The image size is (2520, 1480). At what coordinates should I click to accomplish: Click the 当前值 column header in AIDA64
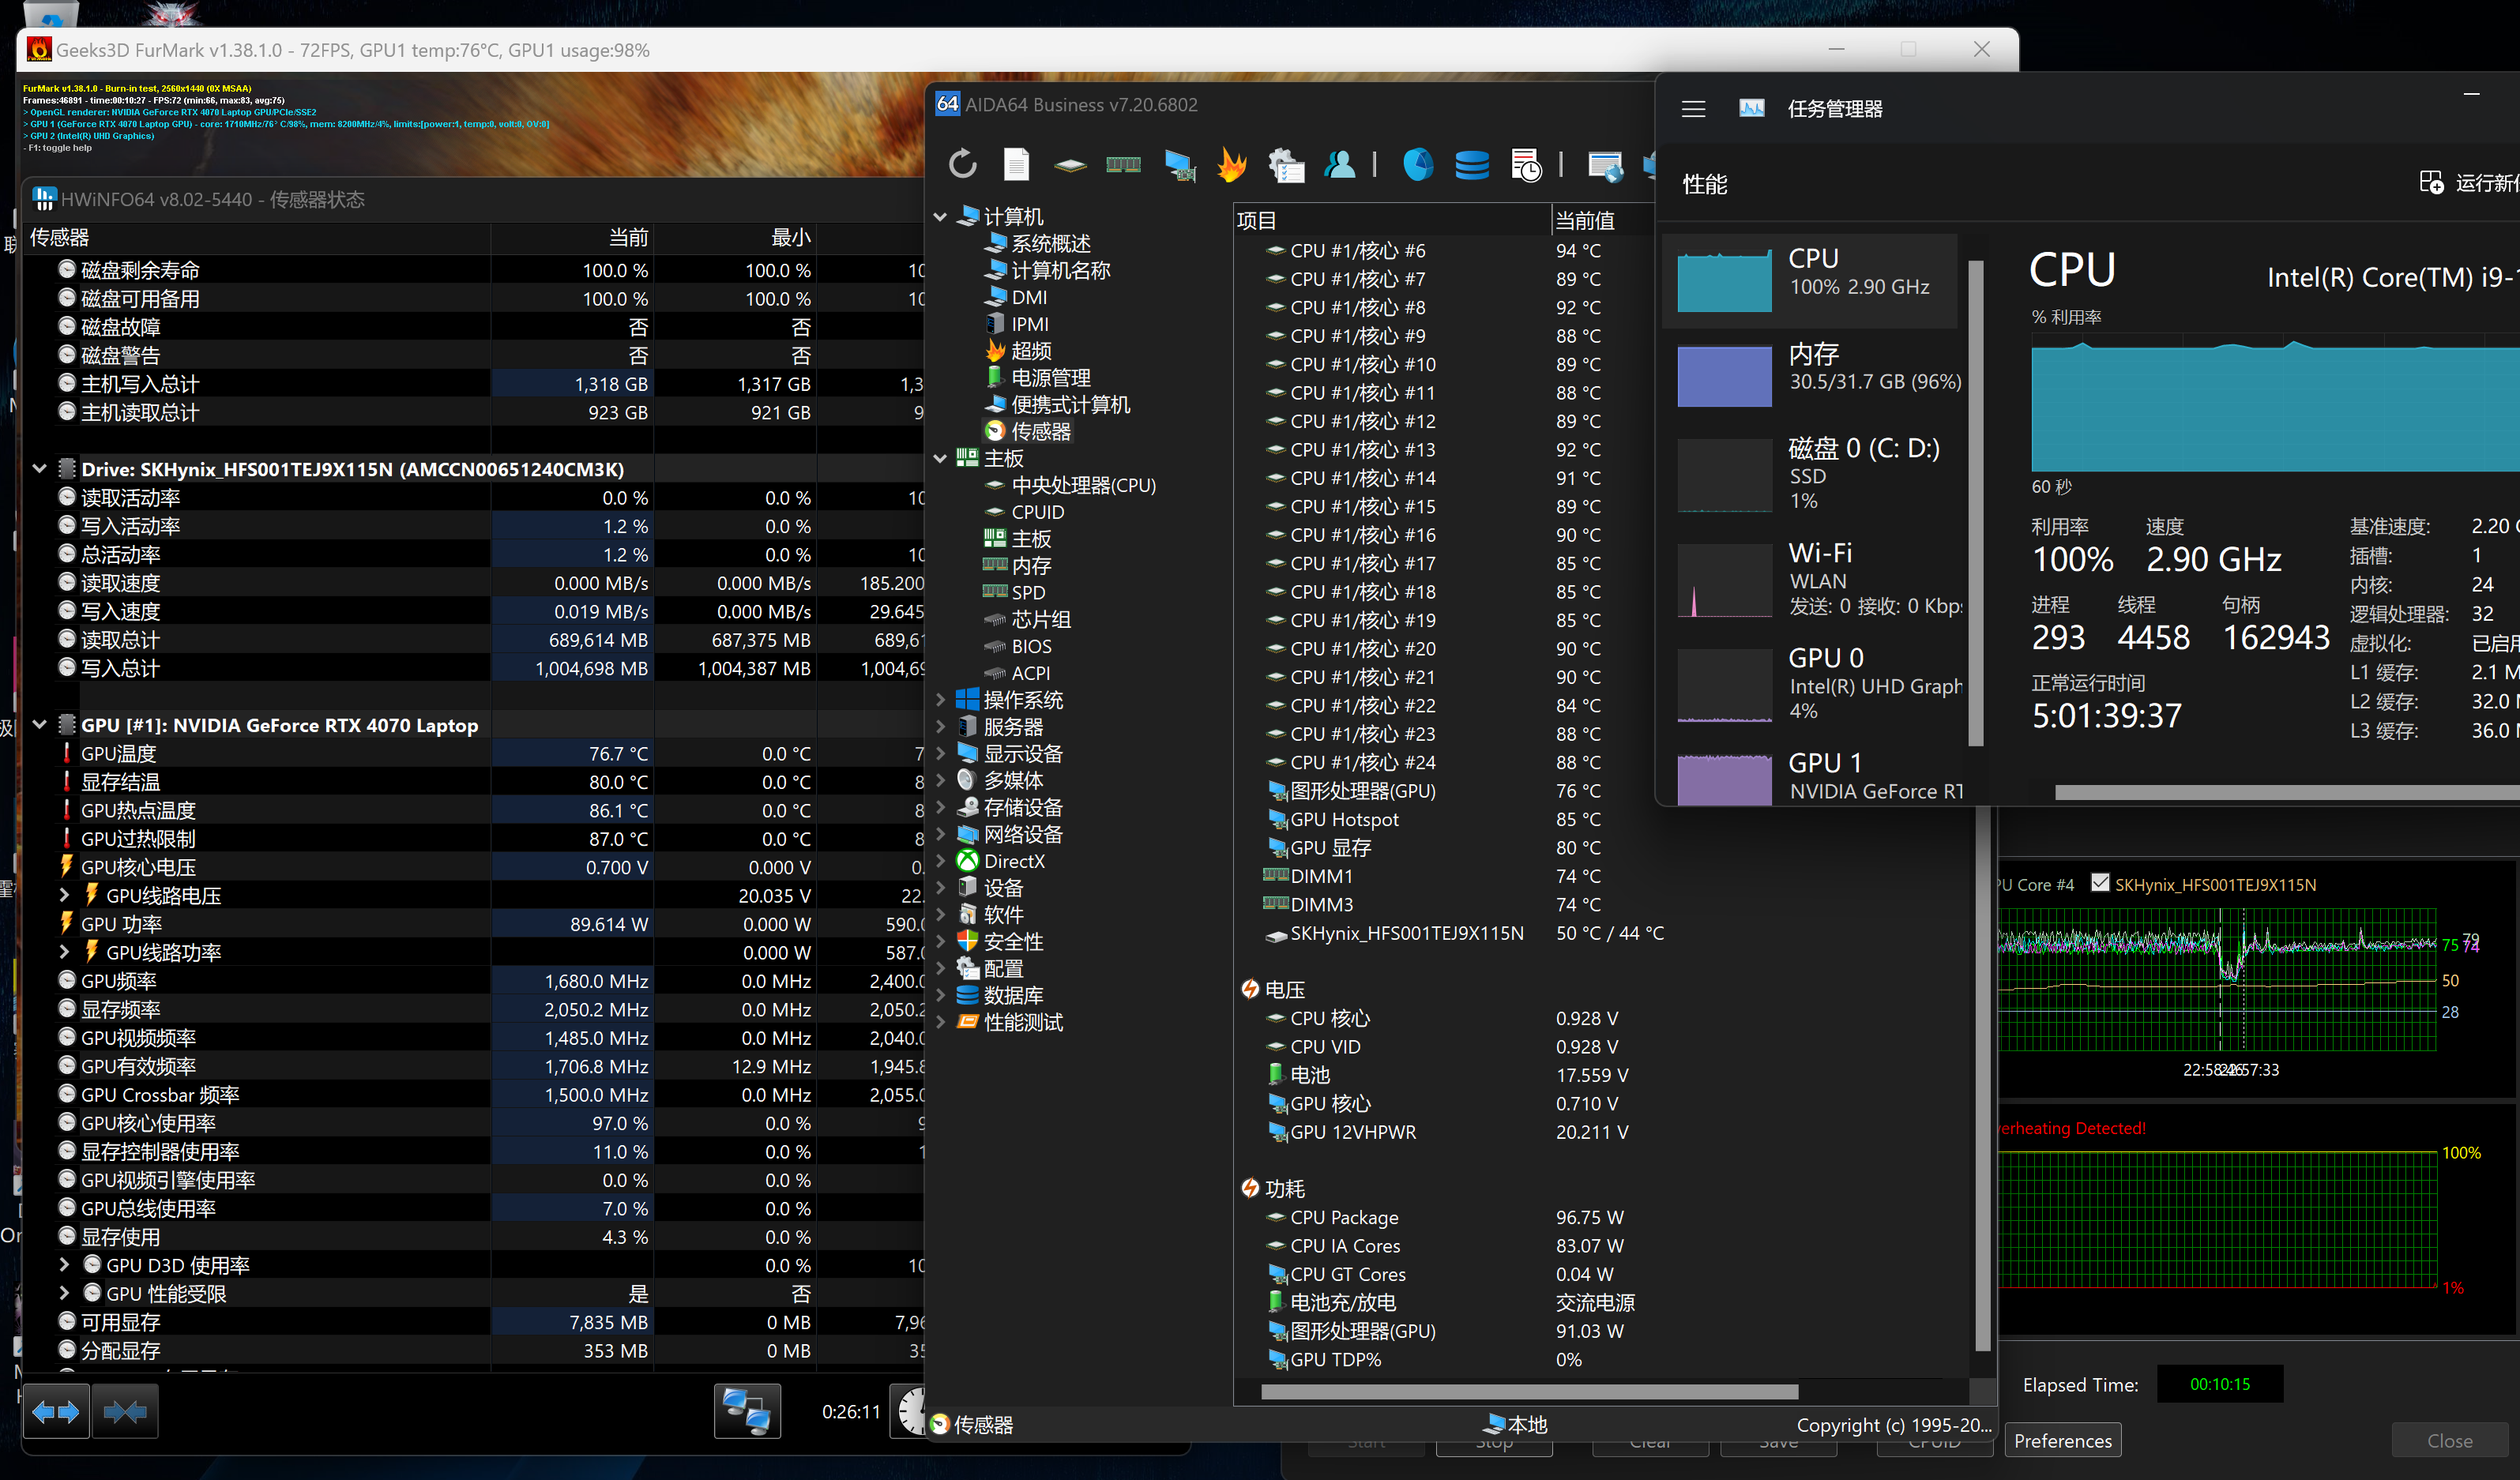coord(1585,220)
